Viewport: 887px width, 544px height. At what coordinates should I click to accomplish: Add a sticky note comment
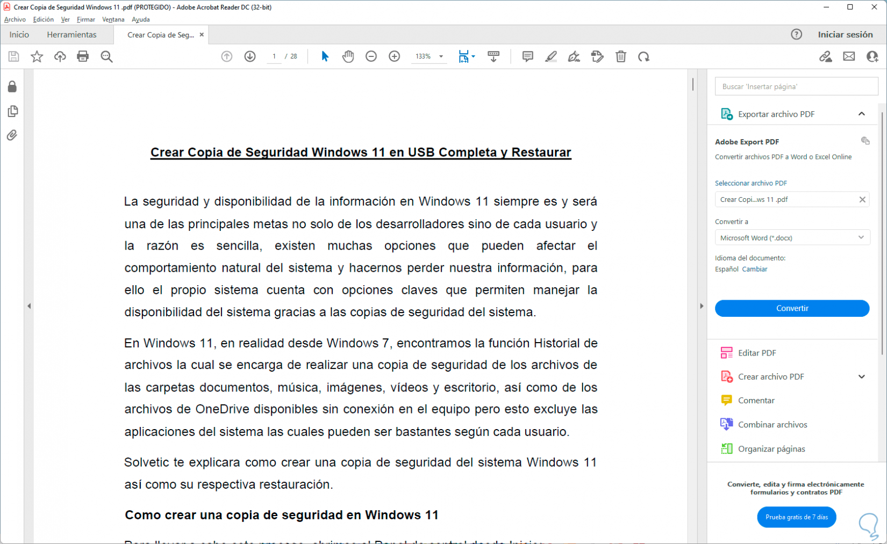coord(528,56)
